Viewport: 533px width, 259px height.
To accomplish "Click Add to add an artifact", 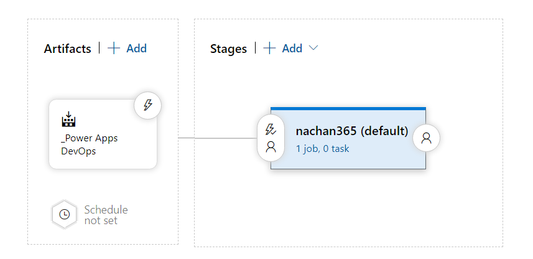I will click(x=136, y=49).
